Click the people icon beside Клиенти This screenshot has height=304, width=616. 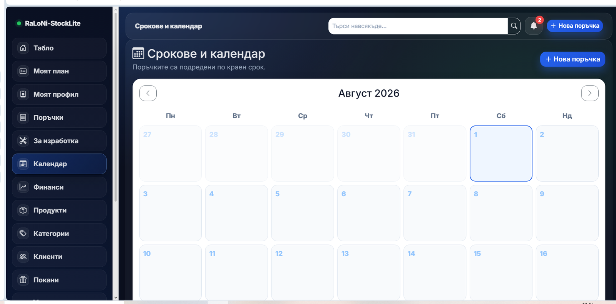tap(23, 257)
